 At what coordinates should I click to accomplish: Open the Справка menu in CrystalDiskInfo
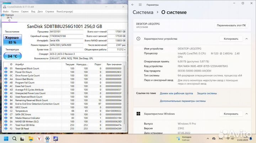pos(50,12)
